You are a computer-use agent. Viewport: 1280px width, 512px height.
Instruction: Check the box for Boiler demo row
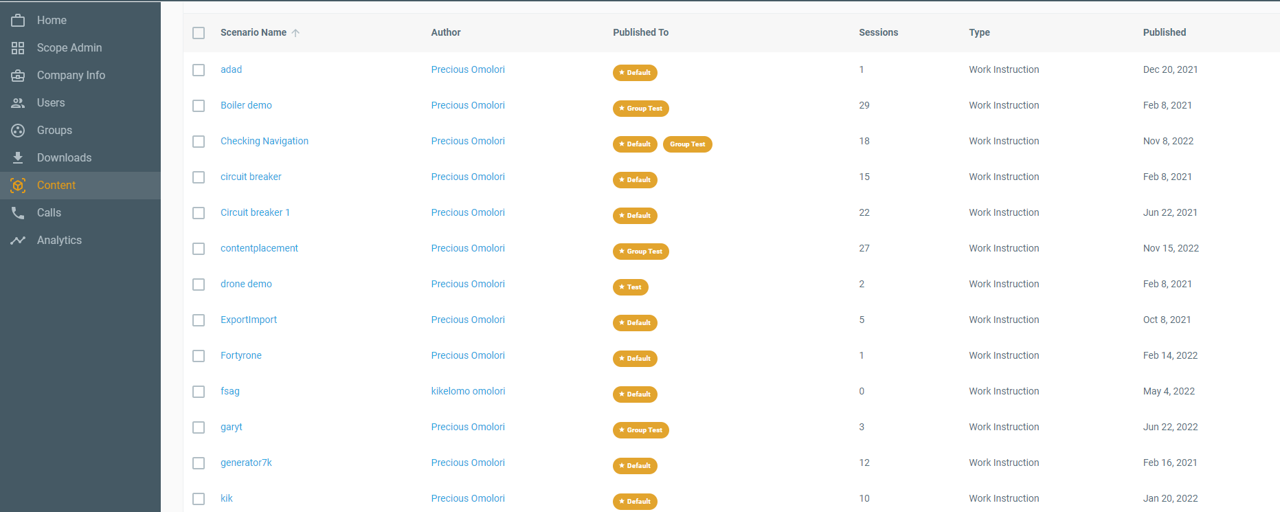(199, 106)
